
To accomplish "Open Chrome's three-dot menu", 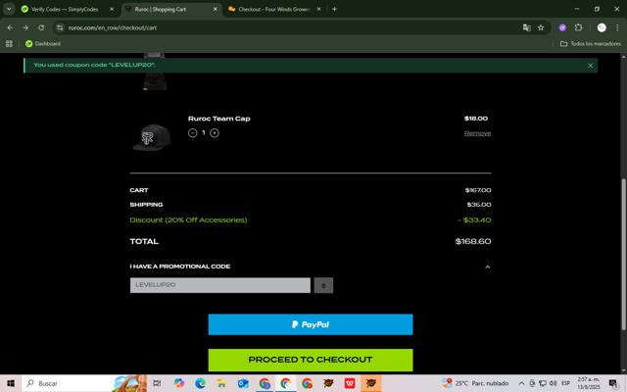I will point(617,27).
